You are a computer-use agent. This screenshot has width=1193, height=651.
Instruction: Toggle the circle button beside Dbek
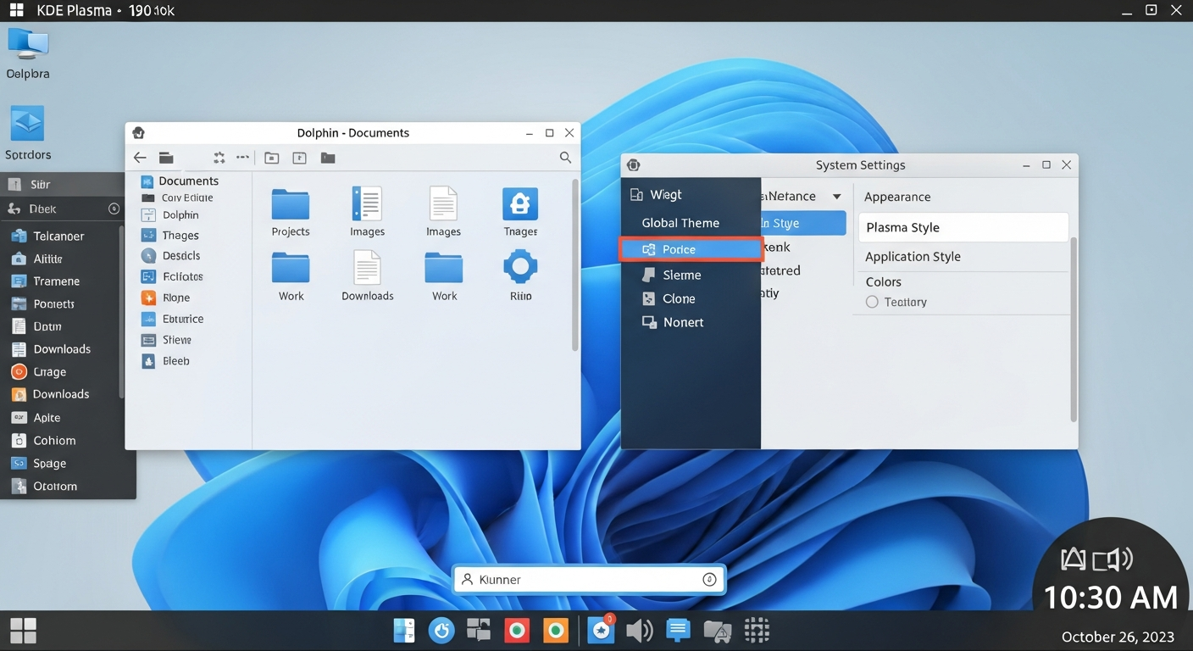[x=114, y=209]
